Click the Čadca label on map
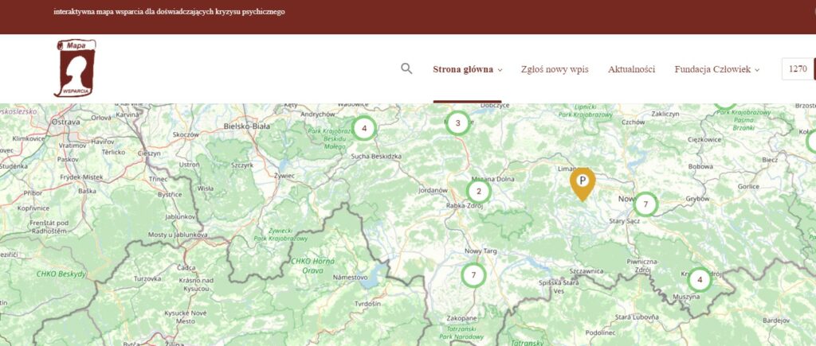 [x=186, y=267]
